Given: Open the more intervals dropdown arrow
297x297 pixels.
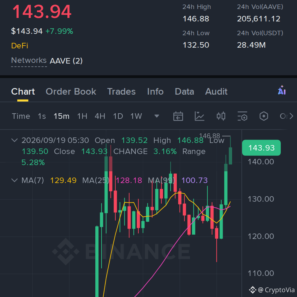Looking at the screenshot, I should point(157,116).
